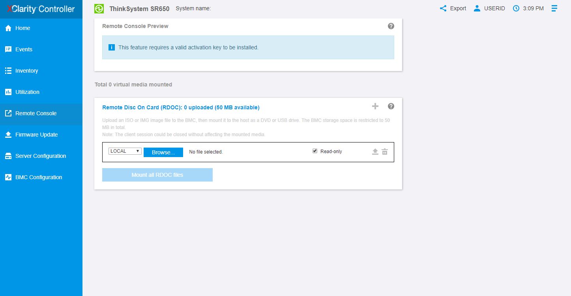Click the Remote Disc On Card heading
The image size is (571, 296).
pyautogui.click(x=181, y=107)
